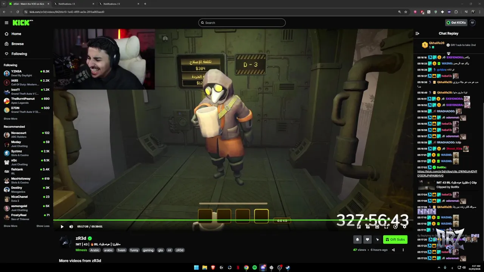The height and width of the screenshot is (272, 484).
Task: Open the Qkhalifa26 top gifter entry
Action: 433,45
